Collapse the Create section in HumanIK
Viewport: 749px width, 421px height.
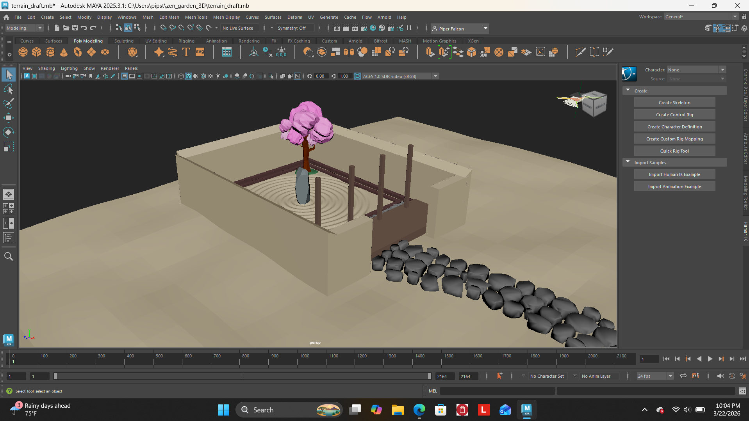(628, 91)
